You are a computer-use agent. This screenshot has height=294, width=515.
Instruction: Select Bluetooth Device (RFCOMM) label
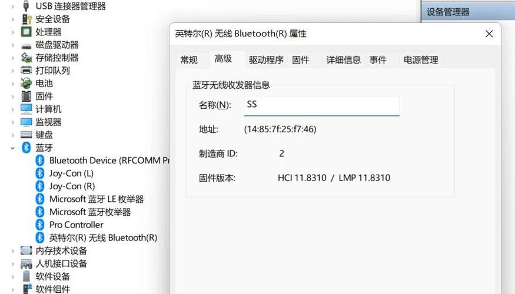109,161
